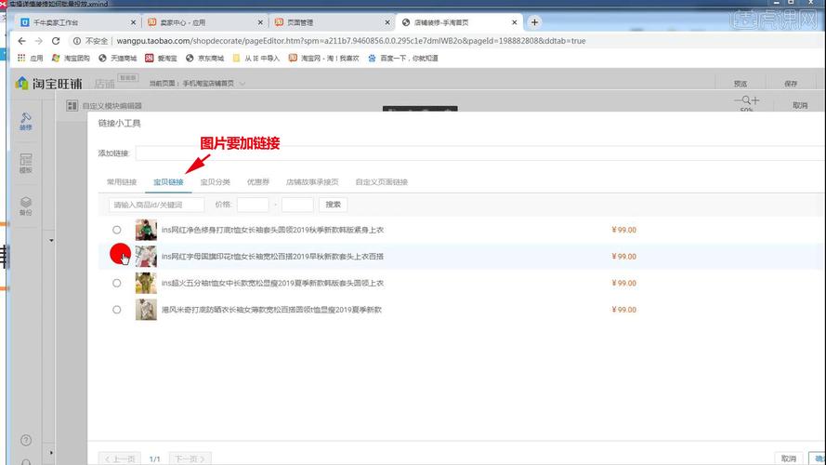Click 取消 at the dialog bottom
The image size is (826, 465).
[x=789, y=458]
